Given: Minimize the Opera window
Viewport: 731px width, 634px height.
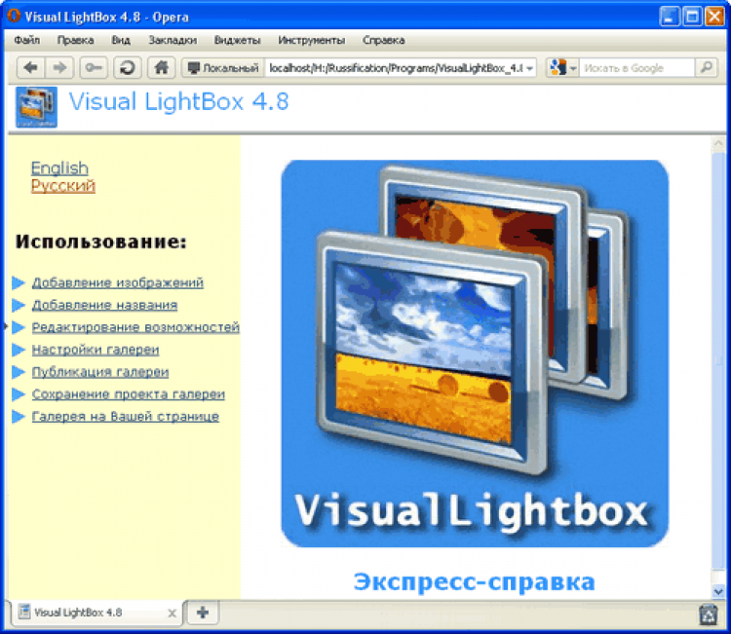Looking at the screenshot, I should 670,17.
